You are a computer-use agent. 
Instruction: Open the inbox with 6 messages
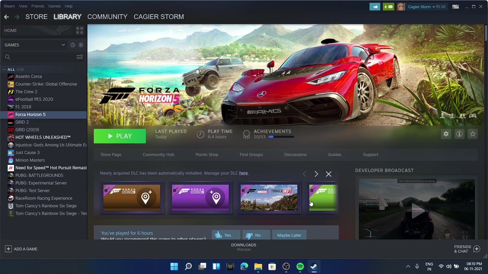point(388,7)
